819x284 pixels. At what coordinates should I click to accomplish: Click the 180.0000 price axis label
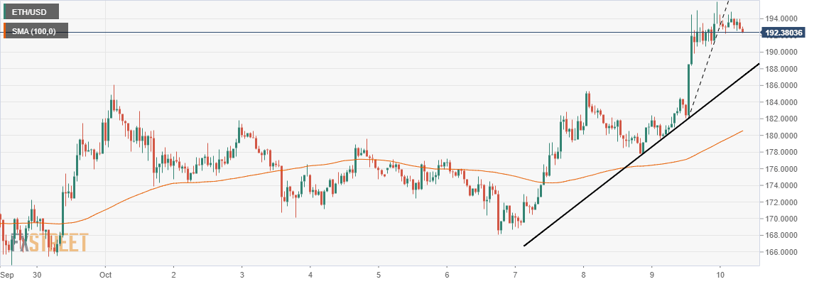(782, 136)
